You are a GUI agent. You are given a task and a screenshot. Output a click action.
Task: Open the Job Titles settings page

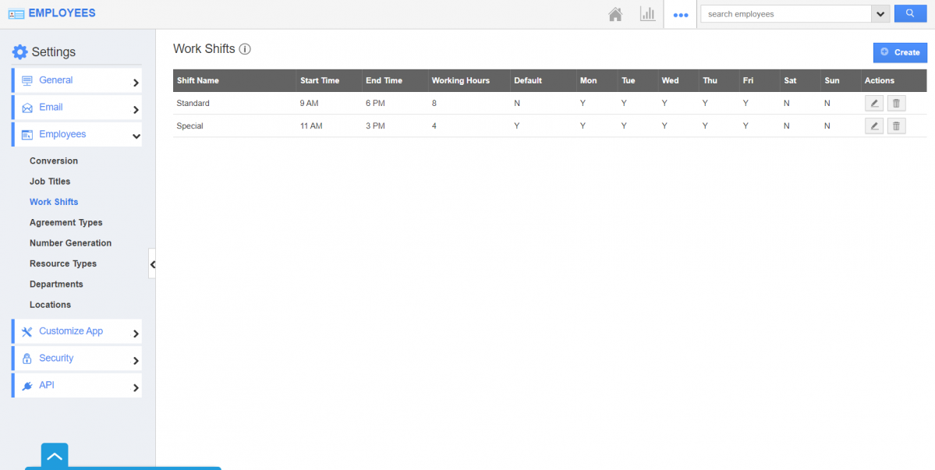tap(50, 182)
